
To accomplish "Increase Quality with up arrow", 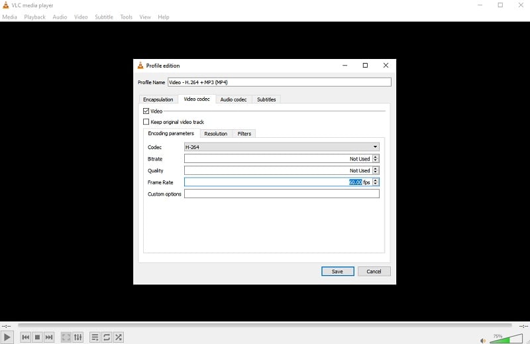I will 376,168.
